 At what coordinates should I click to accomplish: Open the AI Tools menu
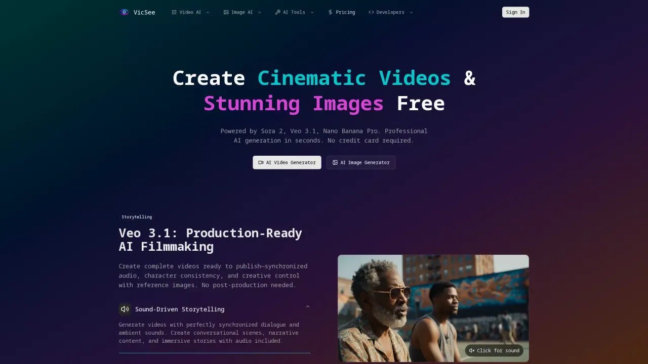[x=295, y=12]
